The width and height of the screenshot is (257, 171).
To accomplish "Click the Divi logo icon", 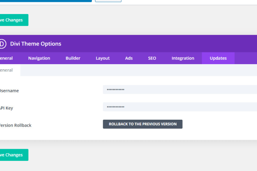I will pos(3,44).
